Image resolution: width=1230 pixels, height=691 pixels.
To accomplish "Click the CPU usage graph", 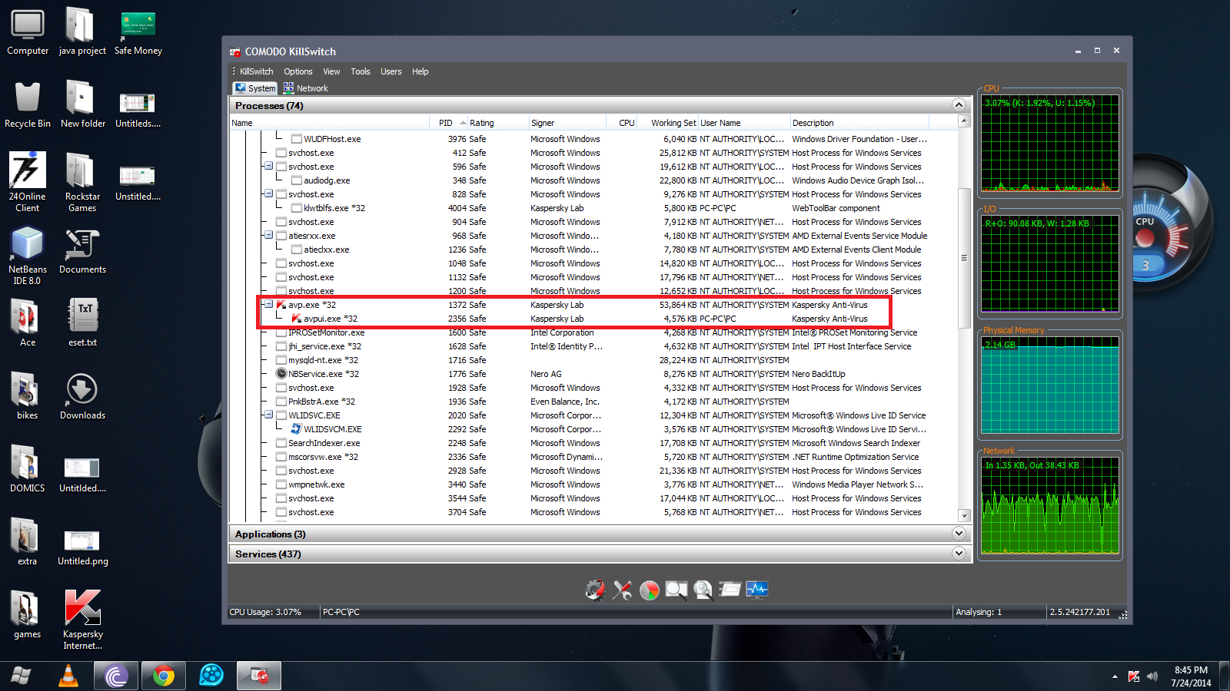I will pyautogui.click(x=1050, y=143).
